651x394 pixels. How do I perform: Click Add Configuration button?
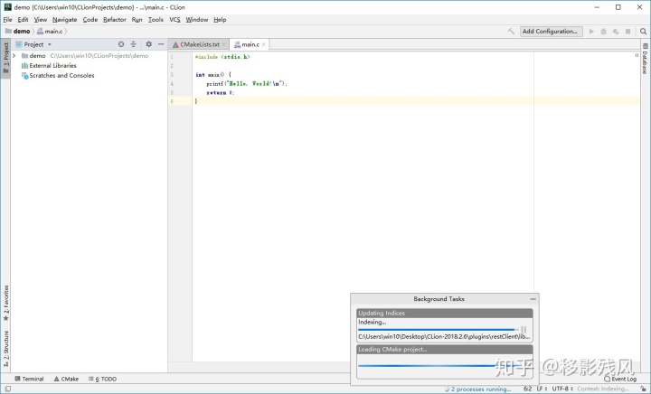(551, 32)
